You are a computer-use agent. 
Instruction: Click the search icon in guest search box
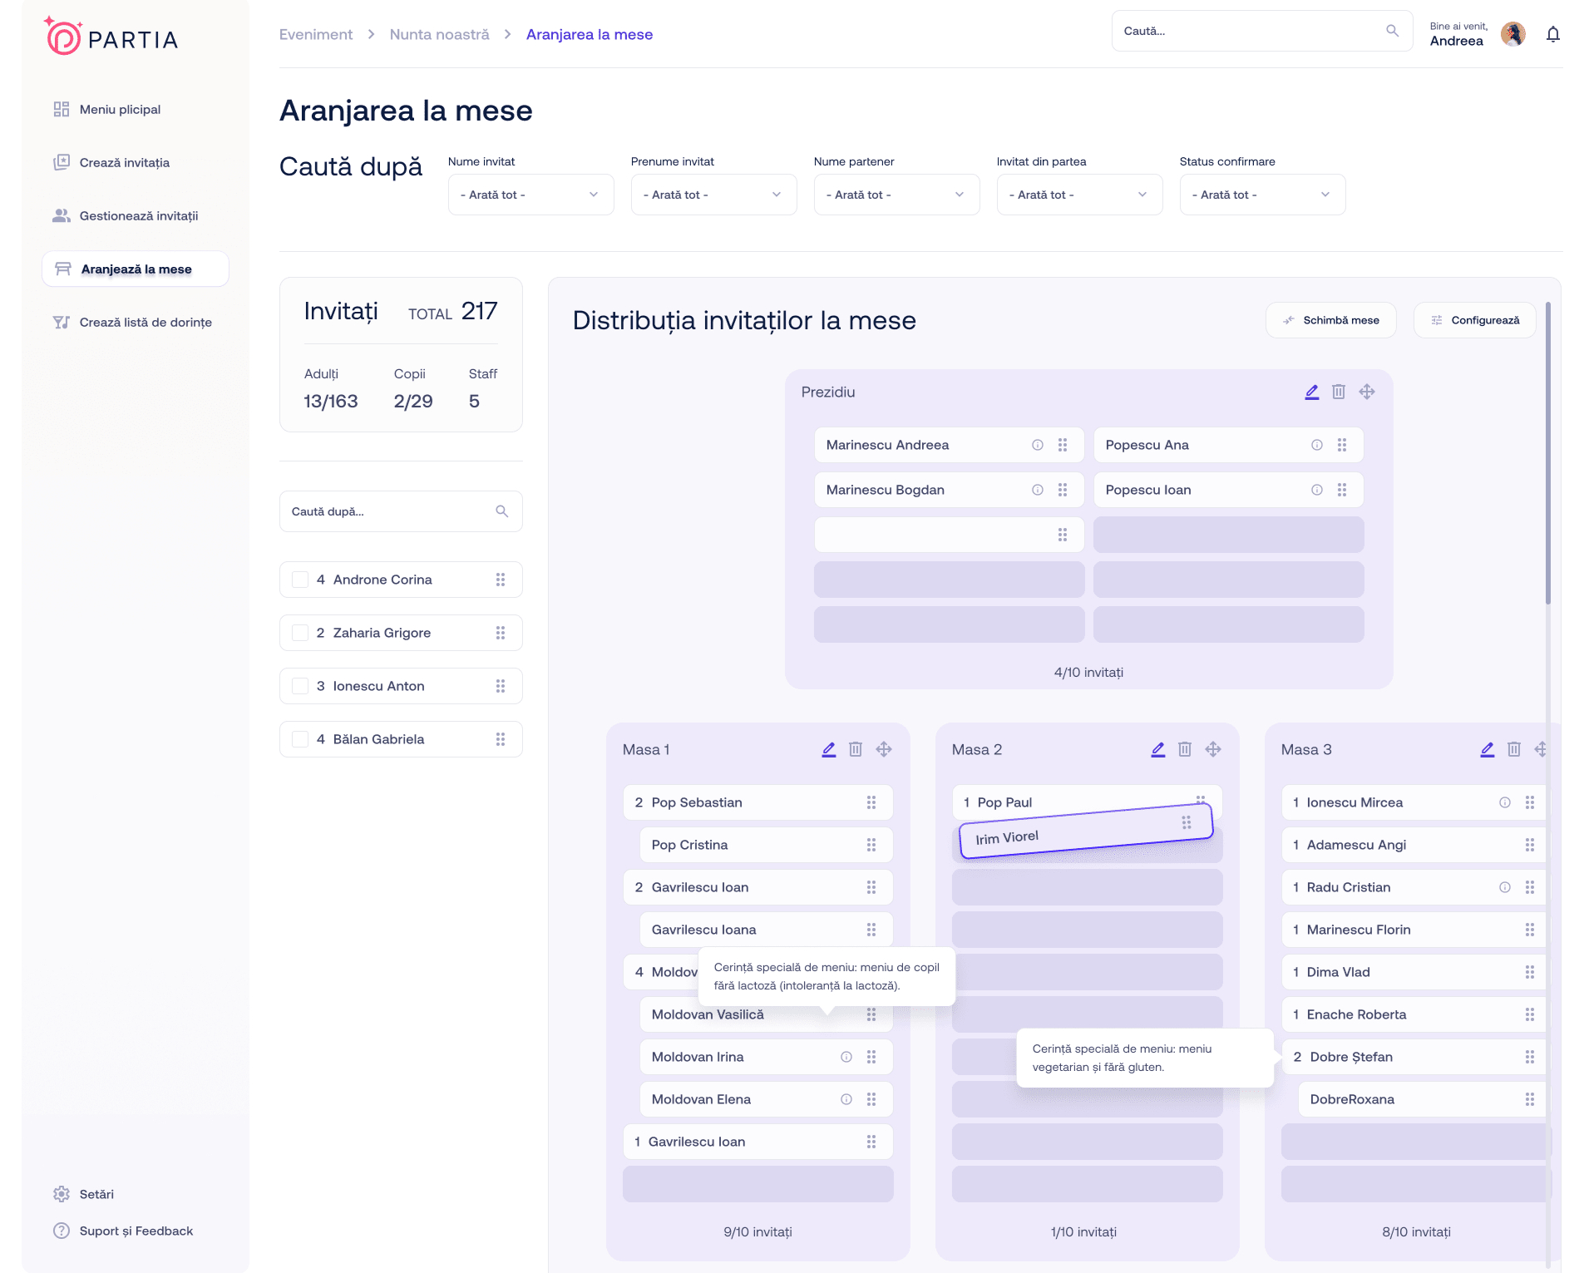pos(502,511)
